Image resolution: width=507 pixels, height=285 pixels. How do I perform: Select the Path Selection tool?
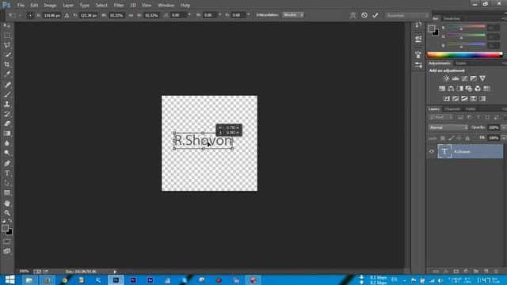7,183
